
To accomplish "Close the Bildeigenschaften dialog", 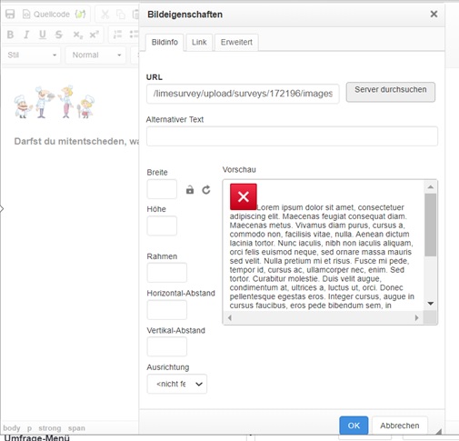I will pos(434,14).
